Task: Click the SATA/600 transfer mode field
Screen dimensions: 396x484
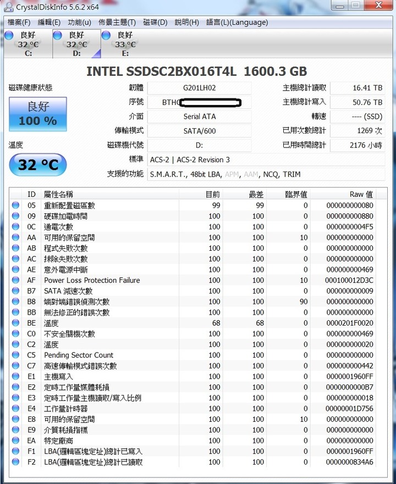Action: pos(200,131)
